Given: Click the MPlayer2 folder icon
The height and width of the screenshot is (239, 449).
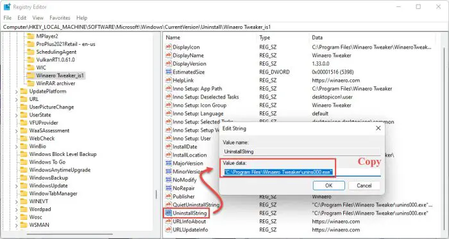Looking at the screenshot, I should click(x=30, y=36).
